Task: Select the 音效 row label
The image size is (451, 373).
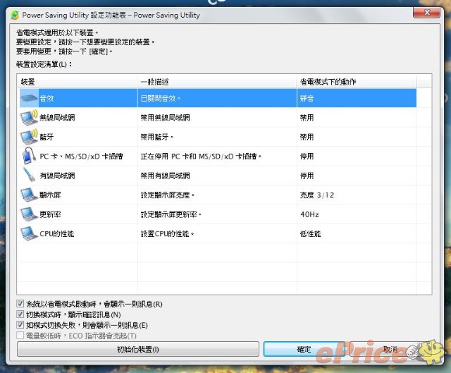Action: coord(47,99)
